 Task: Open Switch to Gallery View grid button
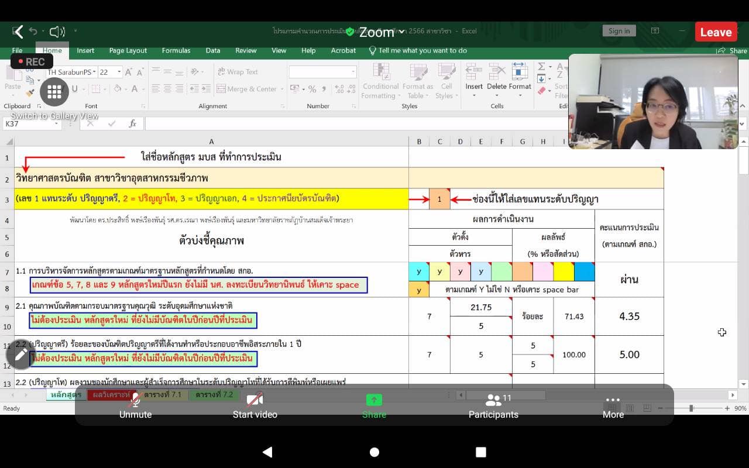[x=54, y=91]
